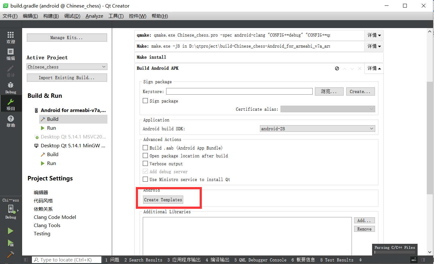
Task: Click the Parsing C/C++ Files progress bar
Action: [395, 252]
